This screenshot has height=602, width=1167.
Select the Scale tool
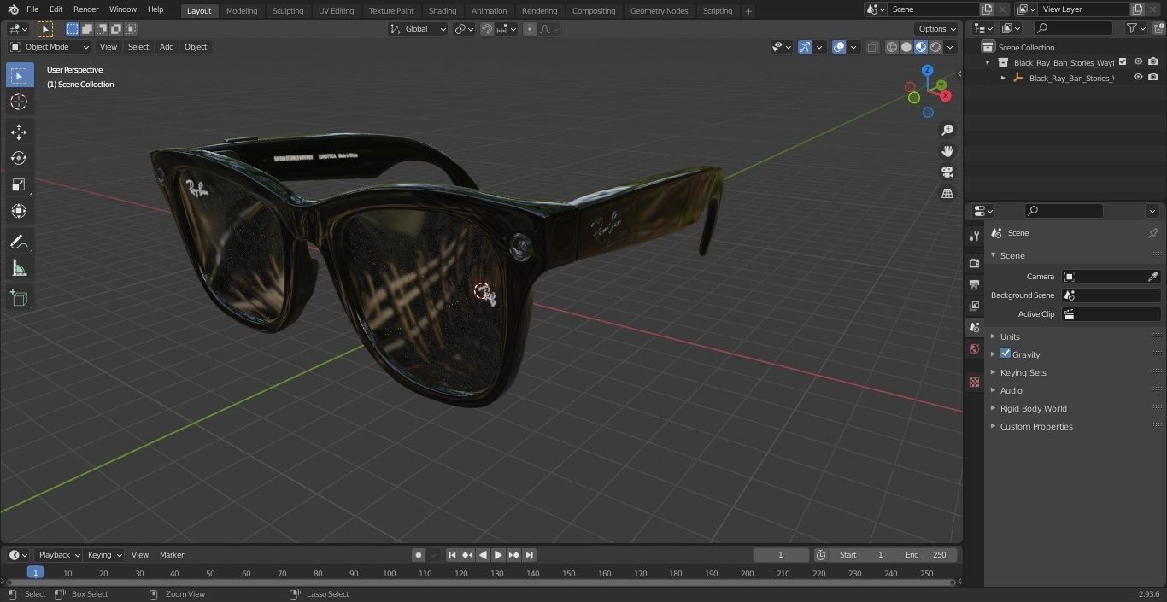point(19,184)
